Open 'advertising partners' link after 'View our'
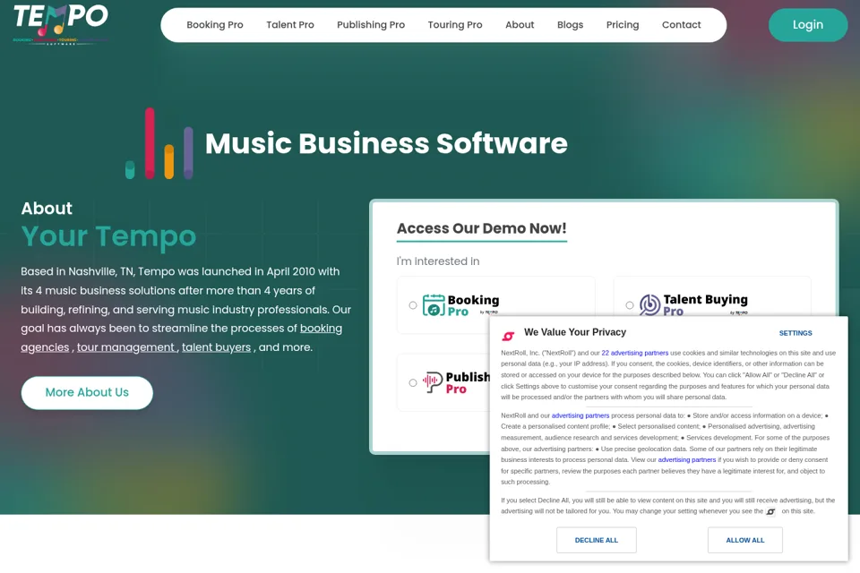The width and height of the screenshot is (860, 573). tap(687, 460)
